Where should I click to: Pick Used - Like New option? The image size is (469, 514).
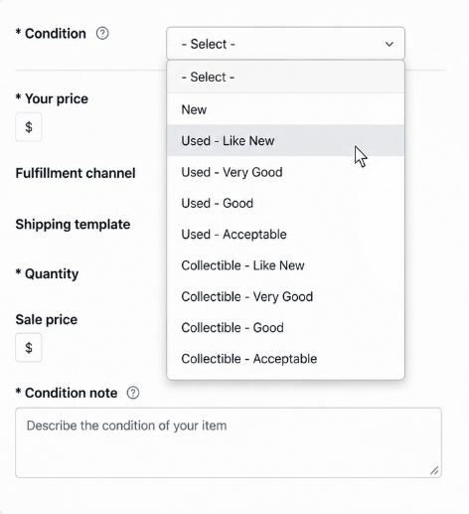point(285,140)
